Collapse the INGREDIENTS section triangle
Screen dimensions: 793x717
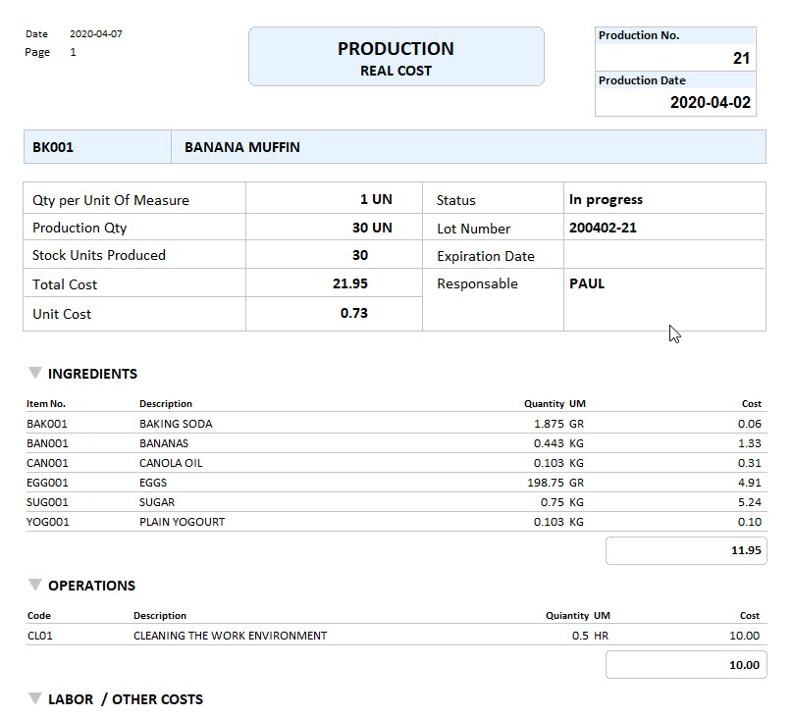pyautogui.click(x=35, y=373)
